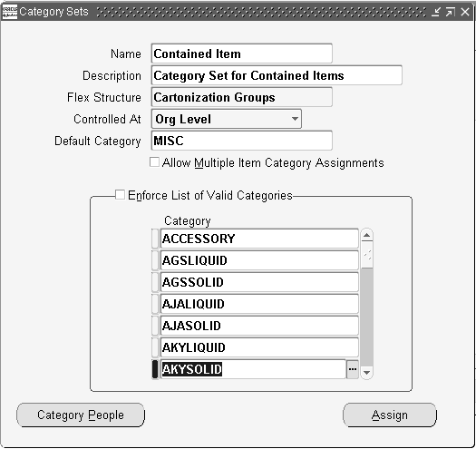Viewport: 476px width, 449px height.
Task: Click category list scroll up arrow
Action: click(x=366, y=235)
